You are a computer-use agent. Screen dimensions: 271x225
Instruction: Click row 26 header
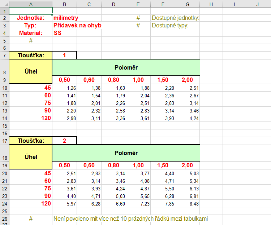click(x=4, y=219)
